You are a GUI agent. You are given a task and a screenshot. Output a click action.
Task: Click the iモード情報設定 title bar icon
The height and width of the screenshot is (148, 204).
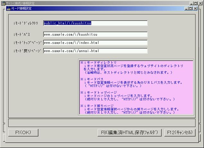click(9, 8)
